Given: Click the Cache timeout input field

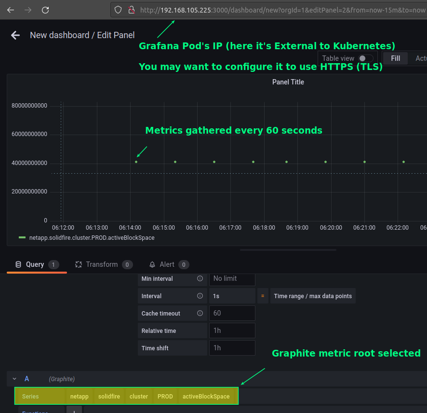Looking at the screenshot, I should [232, 313].
